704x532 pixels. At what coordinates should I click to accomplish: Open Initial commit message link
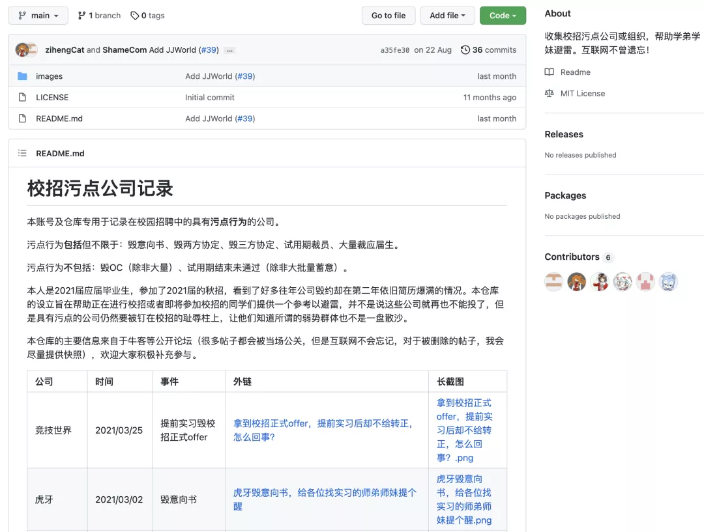[210, 97]
